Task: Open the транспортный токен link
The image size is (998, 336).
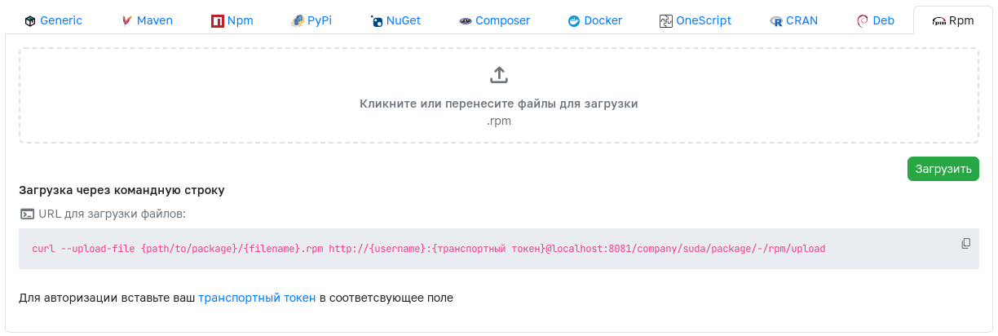Action: [257, 298]
